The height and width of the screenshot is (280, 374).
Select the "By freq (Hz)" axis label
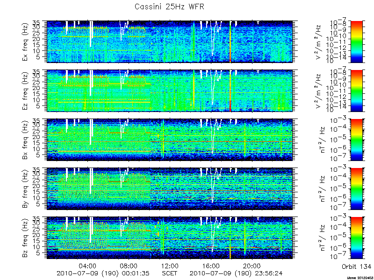coord(25,189)
